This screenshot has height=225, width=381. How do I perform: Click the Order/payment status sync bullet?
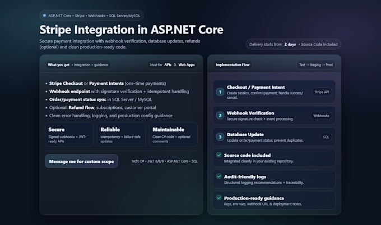[100, 99]
